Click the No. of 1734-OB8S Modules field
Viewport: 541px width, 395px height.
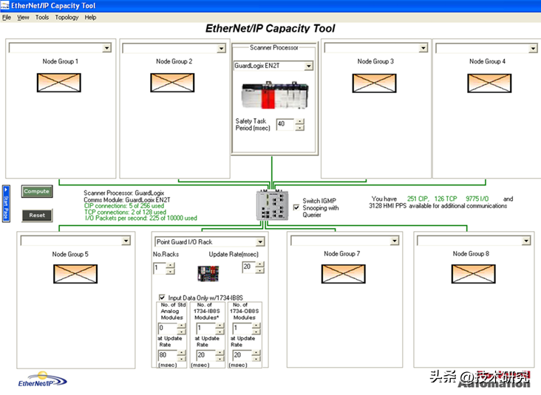239,329
